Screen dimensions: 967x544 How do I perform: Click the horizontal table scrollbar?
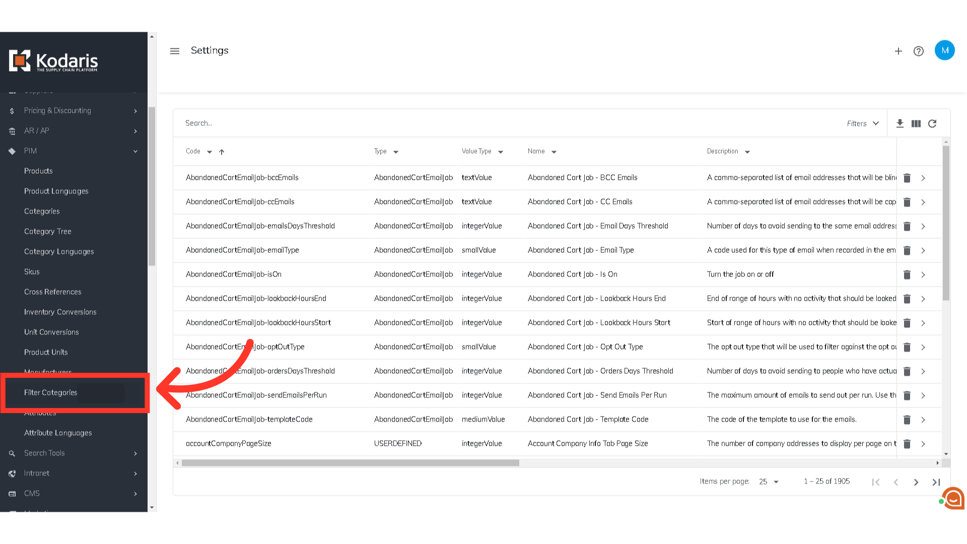pyautogui.click(x=350, y=463)
